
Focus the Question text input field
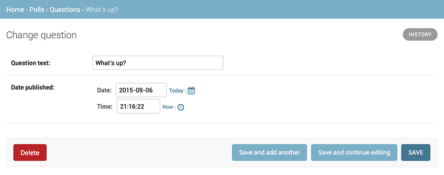click(x=158, y=63)
